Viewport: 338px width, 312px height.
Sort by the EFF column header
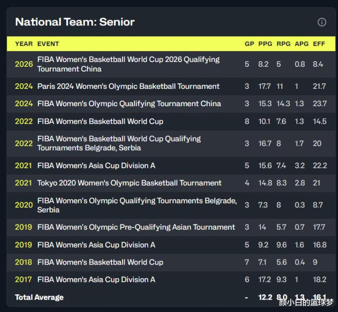tap(319, 44)
